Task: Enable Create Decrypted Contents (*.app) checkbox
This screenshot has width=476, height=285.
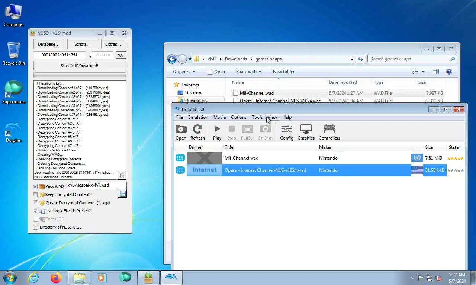Action: tap(35, 203)
